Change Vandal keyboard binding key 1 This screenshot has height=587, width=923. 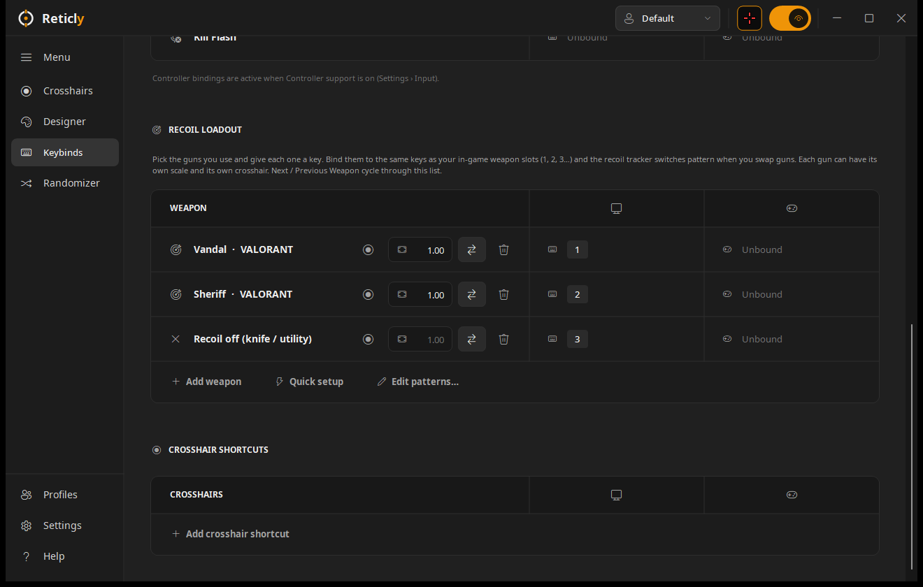(x=578, y=249)
